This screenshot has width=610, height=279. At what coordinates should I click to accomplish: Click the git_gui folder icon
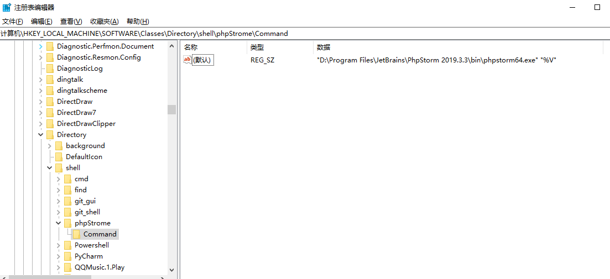67,201
